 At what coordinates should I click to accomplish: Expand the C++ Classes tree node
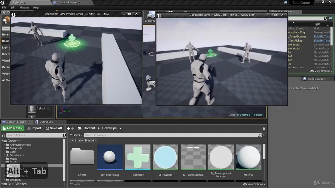pyautogui.click(x=2, y=184)
